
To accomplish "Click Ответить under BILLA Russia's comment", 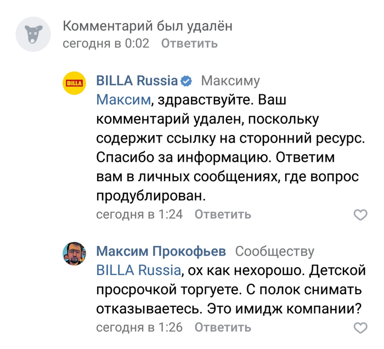I will tap(223, 215).
